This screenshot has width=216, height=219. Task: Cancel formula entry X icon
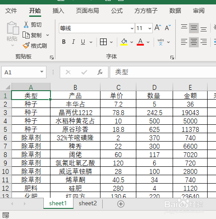[68, 72]
